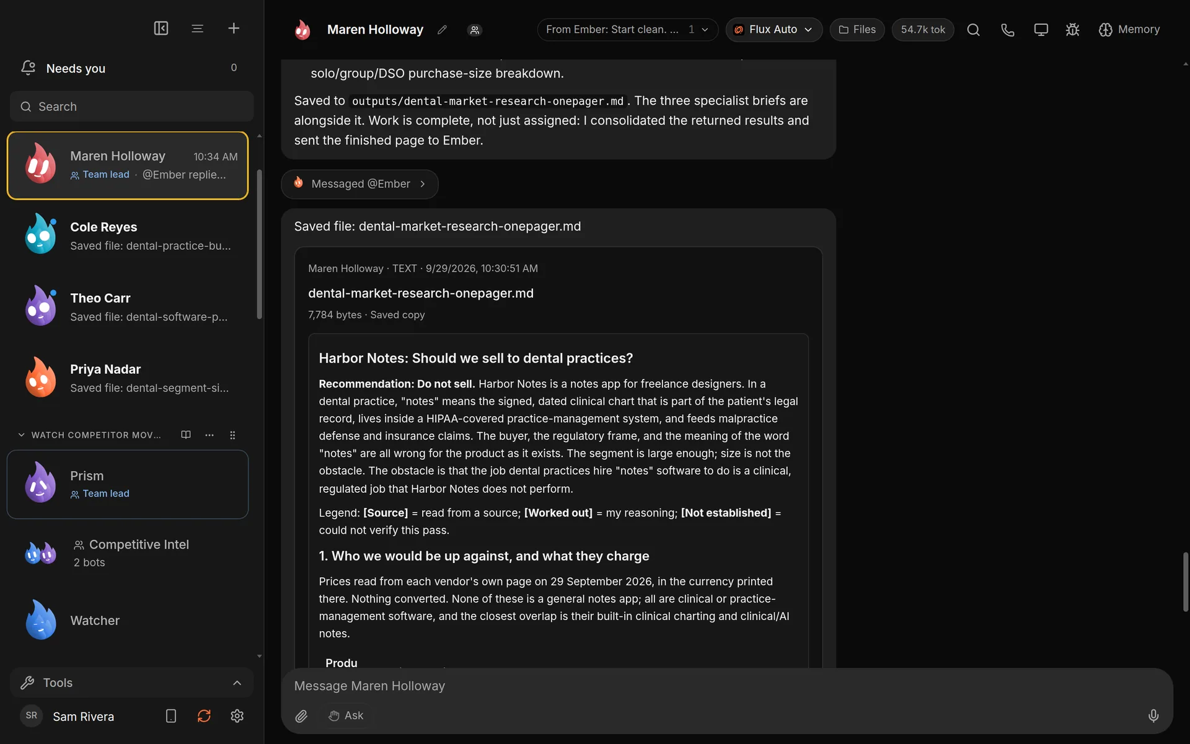The width and height of the screenshot is (1190, 744).
Task: Expand the Messaged @Ember link
Action: point(359,184)
